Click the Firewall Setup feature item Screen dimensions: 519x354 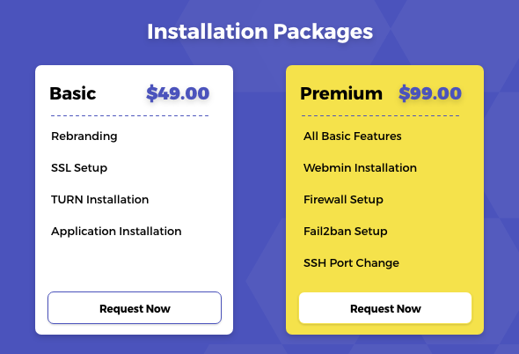(343, 200)
